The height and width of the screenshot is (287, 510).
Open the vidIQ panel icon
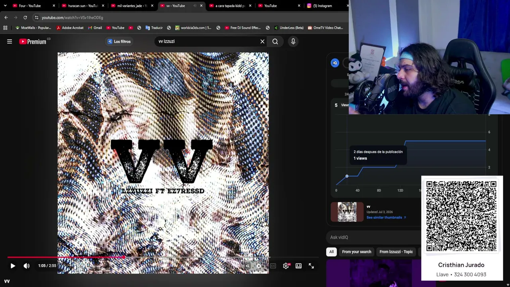coord(335,63)
